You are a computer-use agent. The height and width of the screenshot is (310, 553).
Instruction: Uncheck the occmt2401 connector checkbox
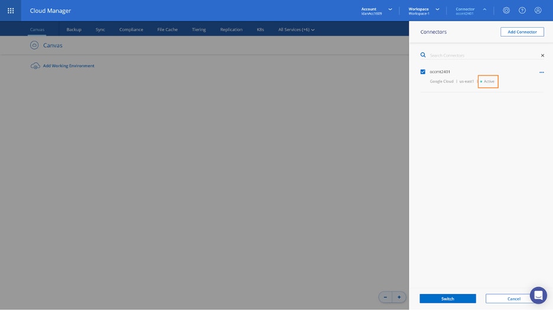[x=423, y=72]
